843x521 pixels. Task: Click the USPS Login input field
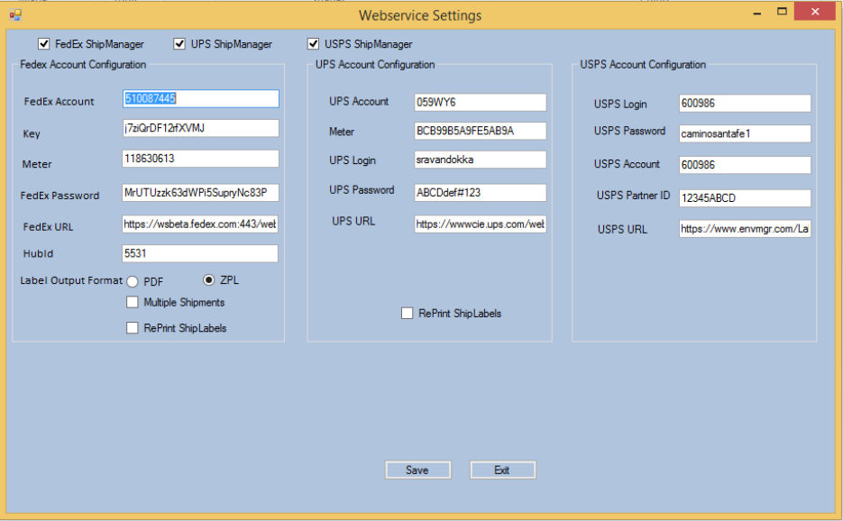click(745, 104)
